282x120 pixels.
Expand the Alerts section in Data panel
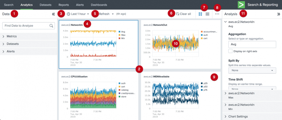point(29,51)
